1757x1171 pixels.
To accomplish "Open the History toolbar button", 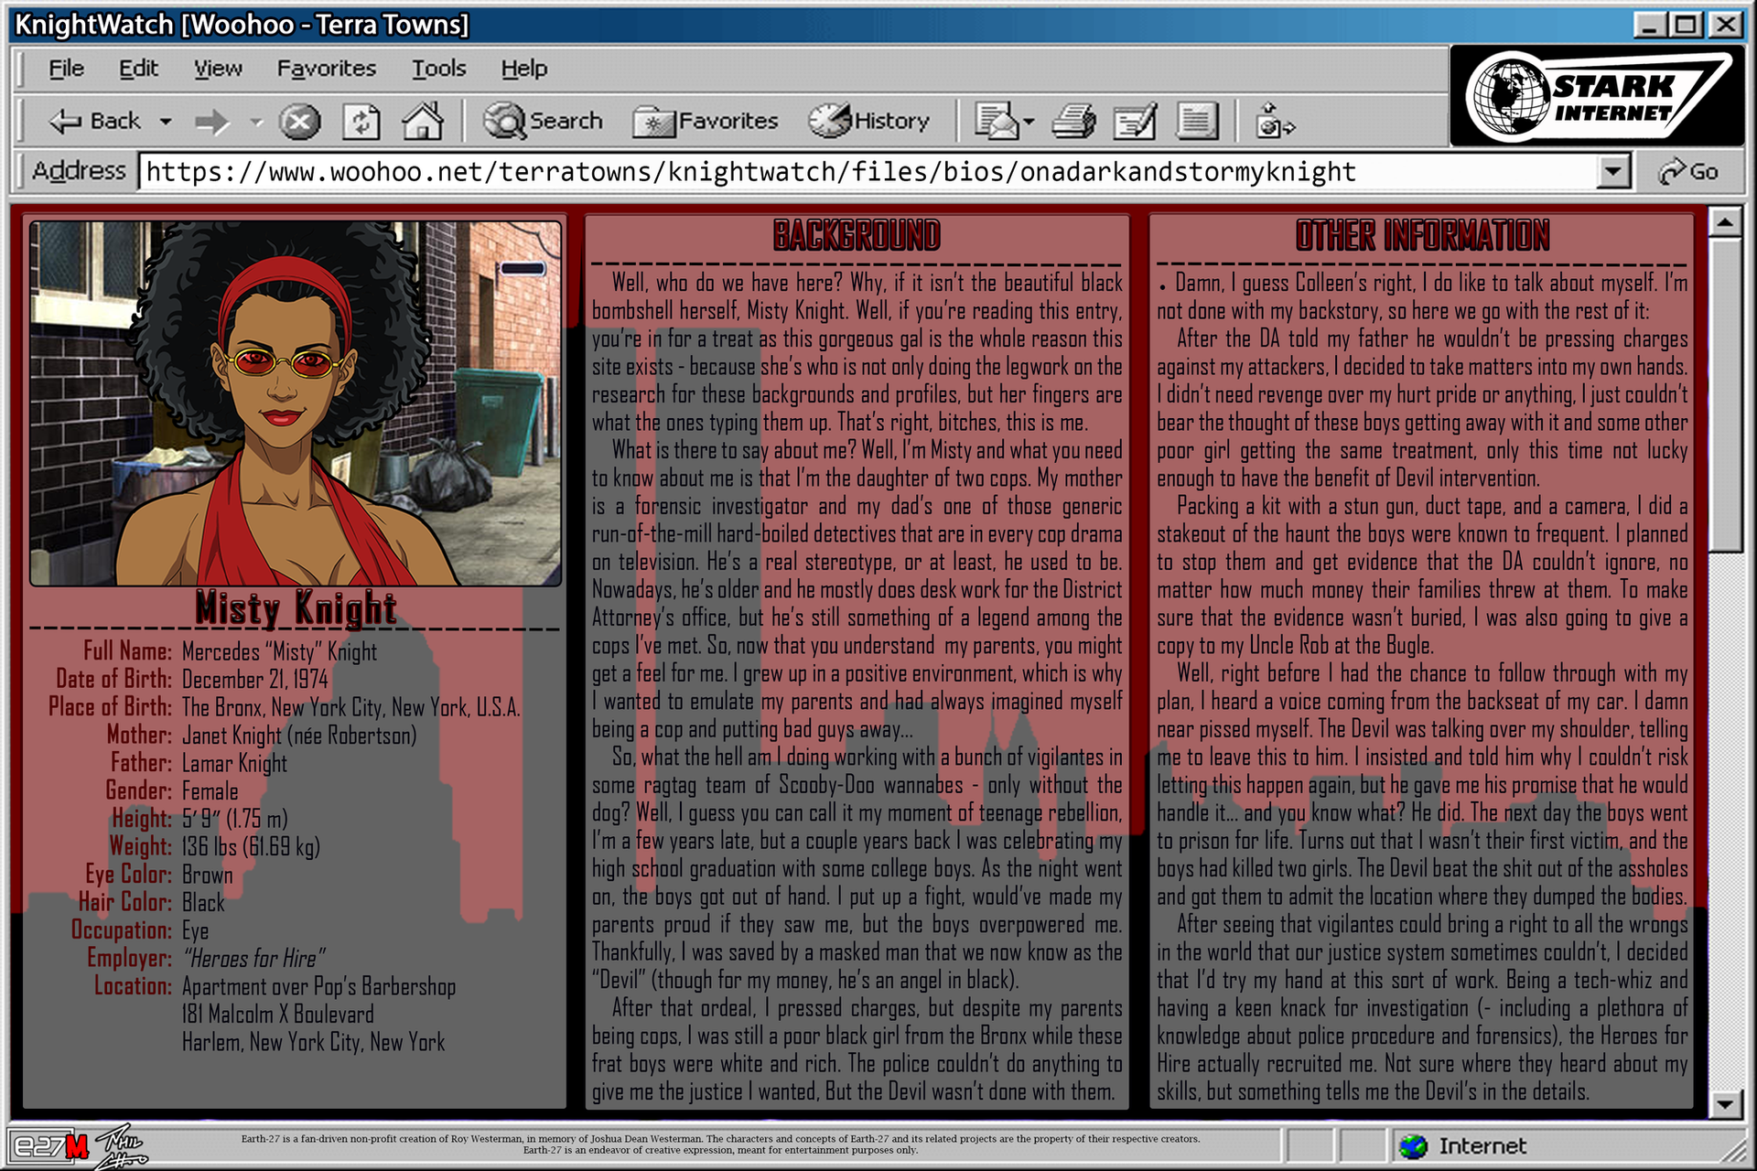I will click(x=868, y=121).
